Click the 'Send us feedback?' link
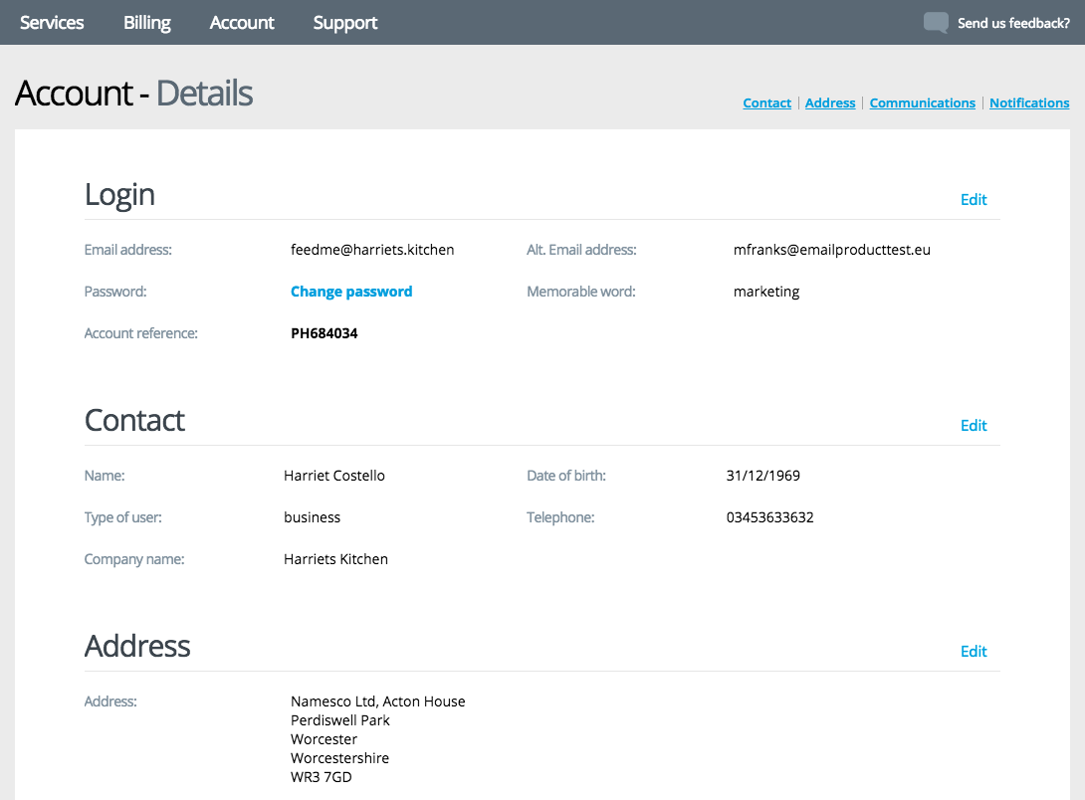This screenshot has height=800, width=1085. (1013, 23)
